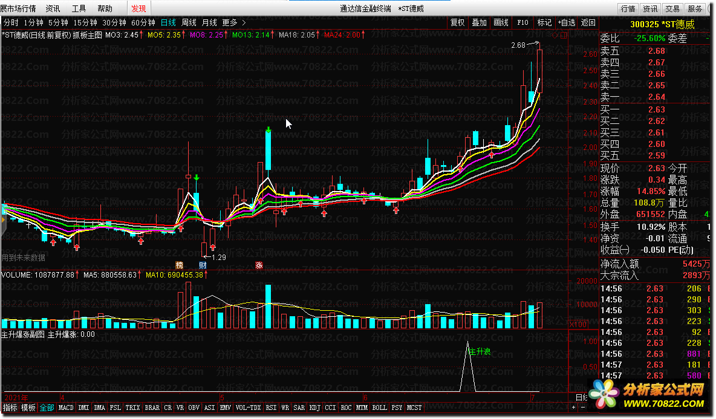The width and height of the screenshot is (716, 419).
Task: Open the 帮助 menu
Action: tap(105, 8)
